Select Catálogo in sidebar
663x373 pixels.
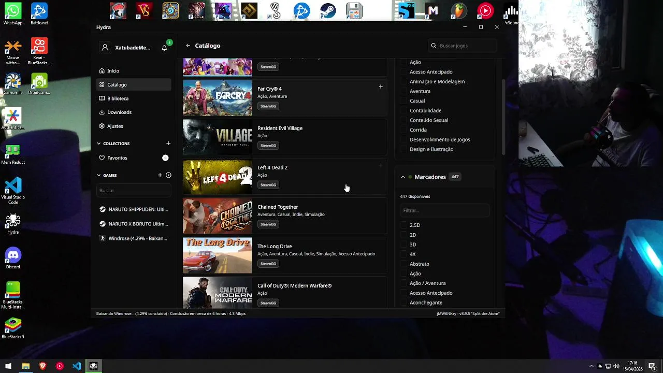[x=134, y=84]
